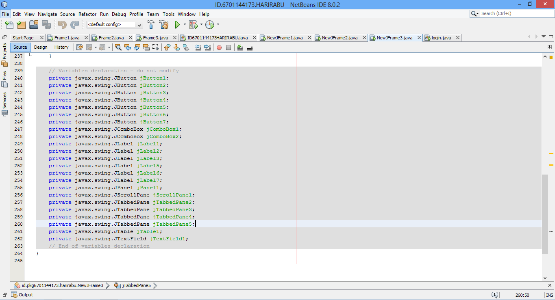
Task: Run the project with green play icon
Action: pyautogui.click(x=177, y=25)
